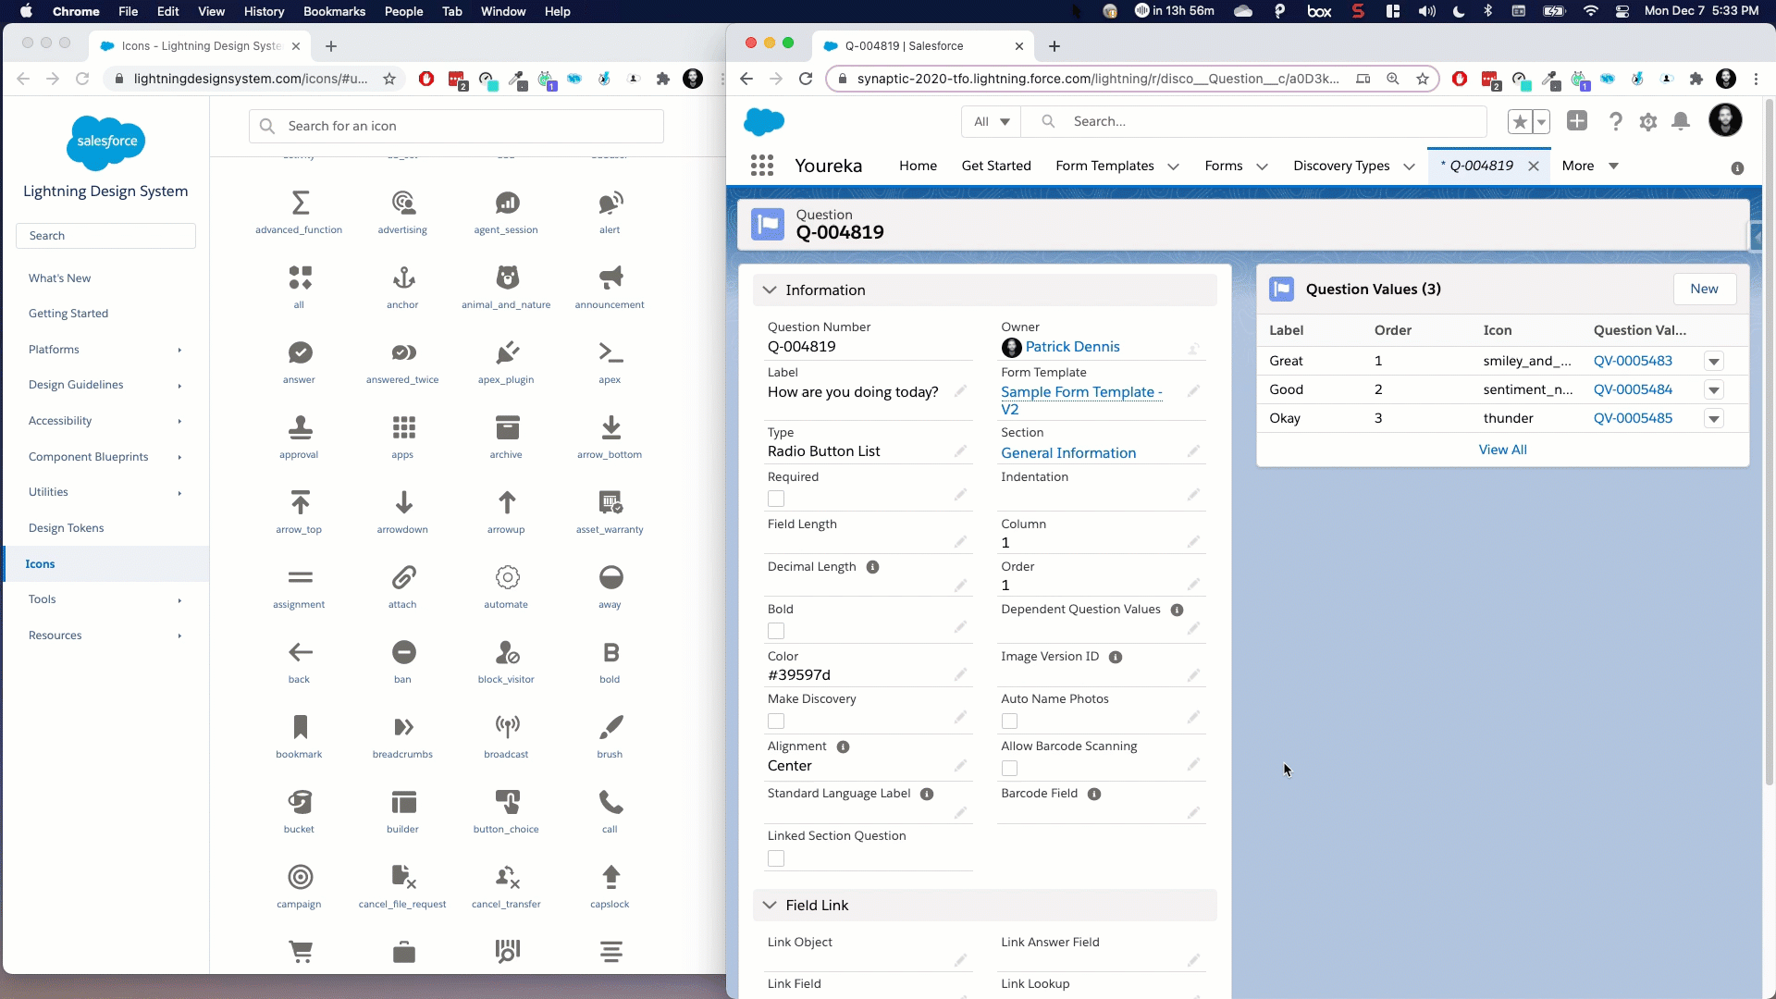Toggle the Make Discovery checkbox
This screenshot has height=999, width=1776.
click(x=776, y=721)
